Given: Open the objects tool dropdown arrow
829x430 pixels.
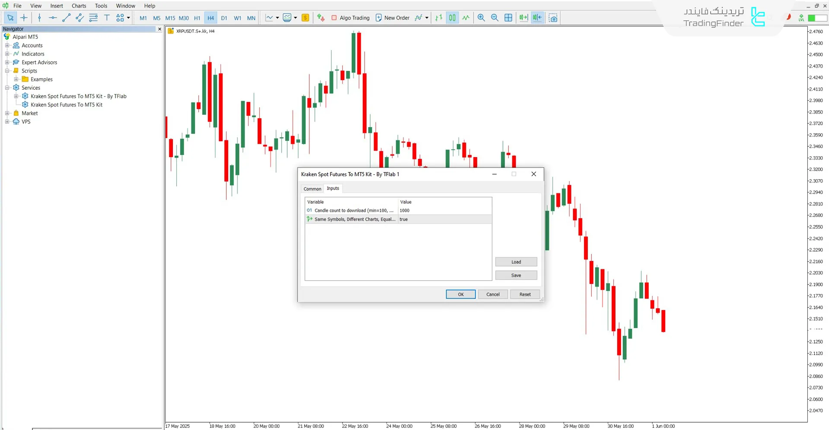Looking at the screenshot, I should coord(128,18).
